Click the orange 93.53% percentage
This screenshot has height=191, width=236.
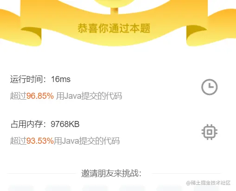click(40, 141)
